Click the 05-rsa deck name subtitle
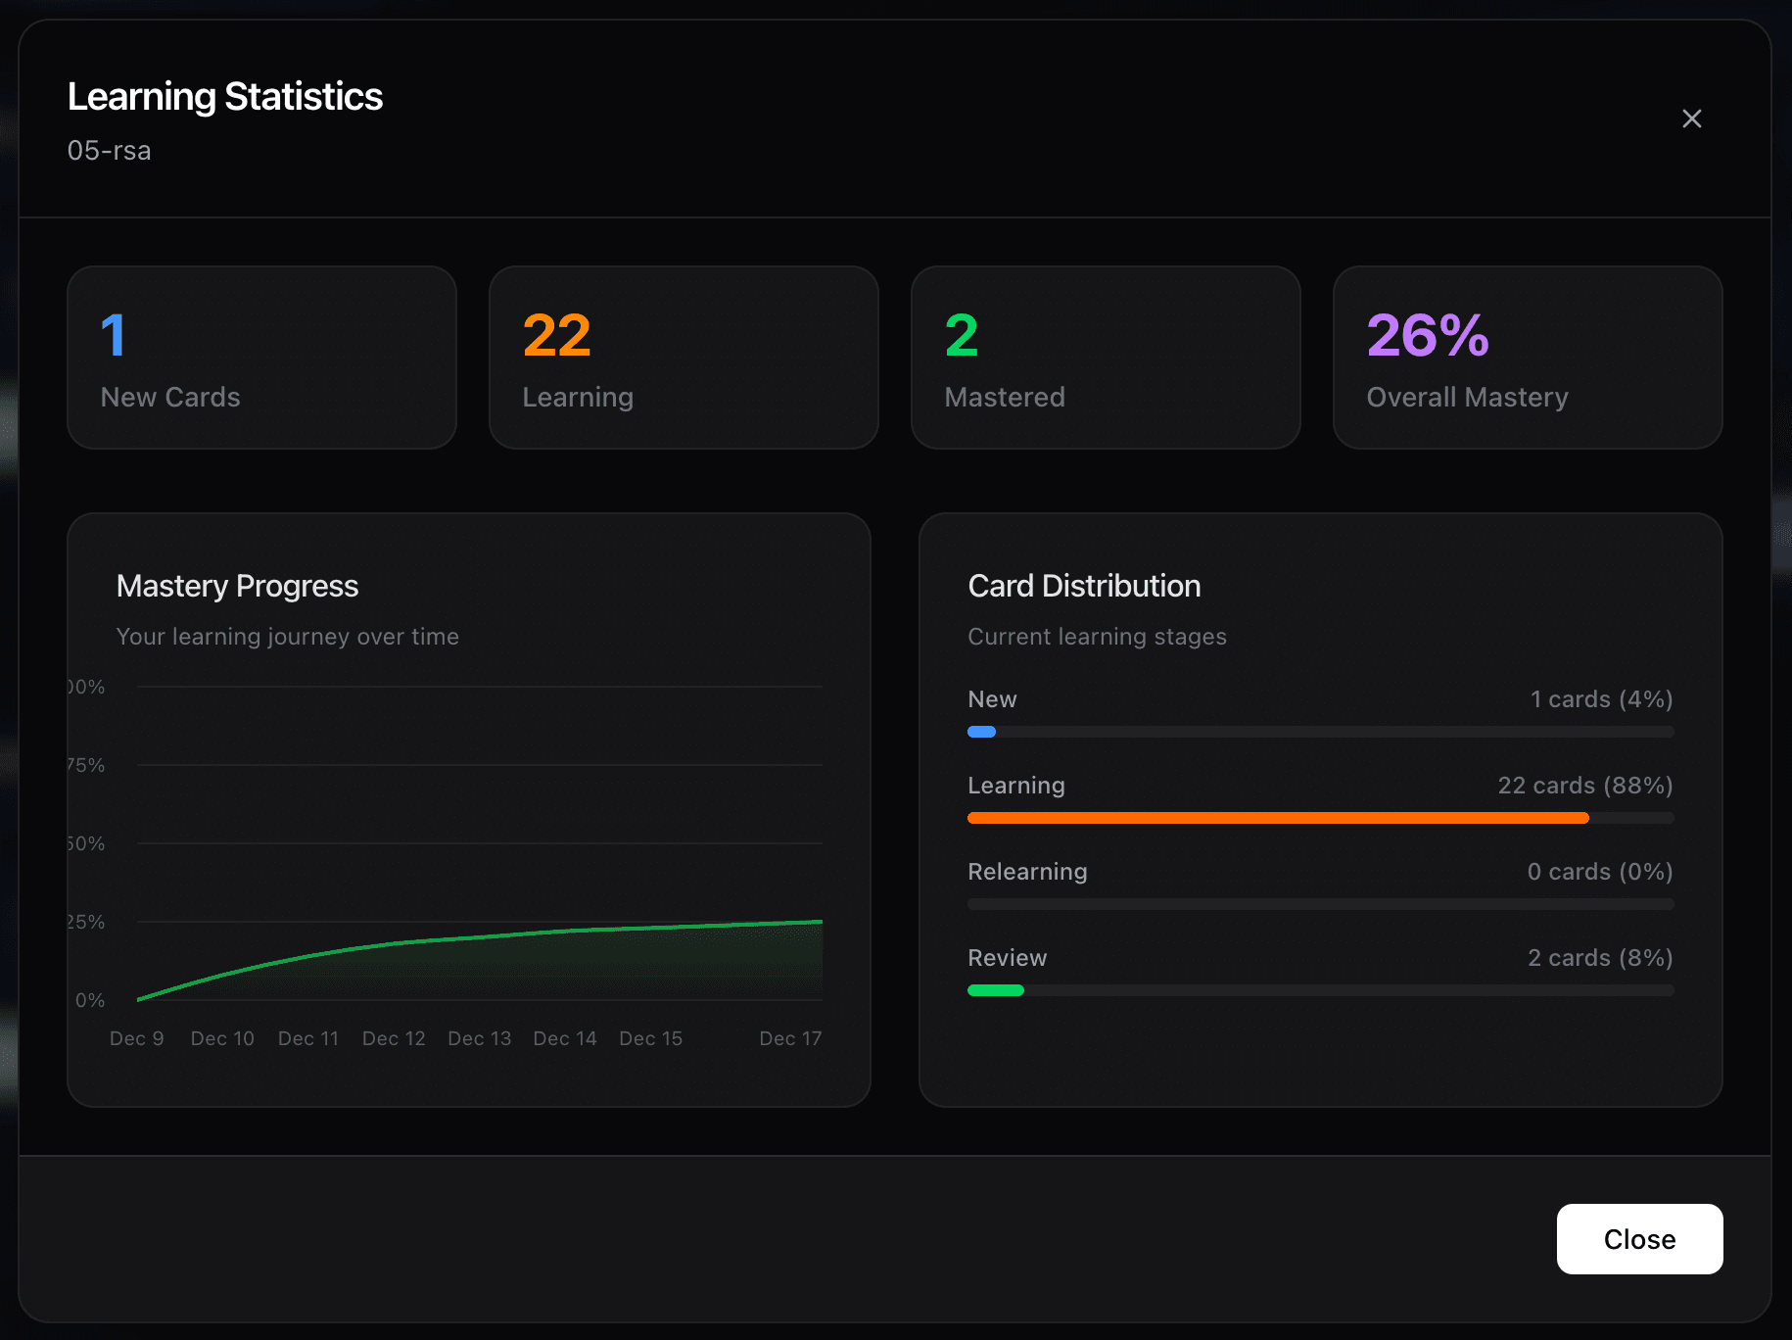Viewport: 1792px width, 1340px height. tap(109, 151)
